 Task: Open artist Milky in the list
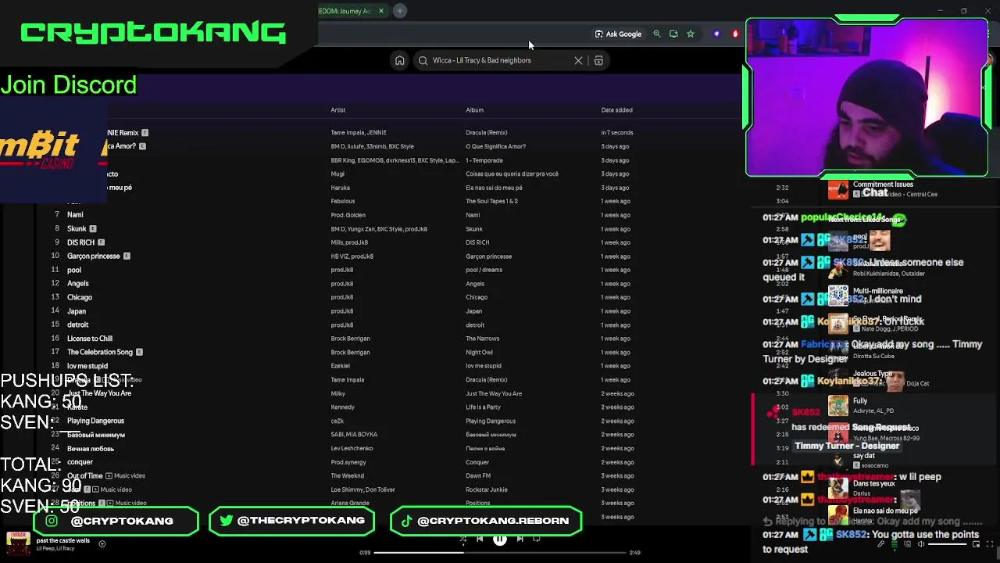point(337,393)
